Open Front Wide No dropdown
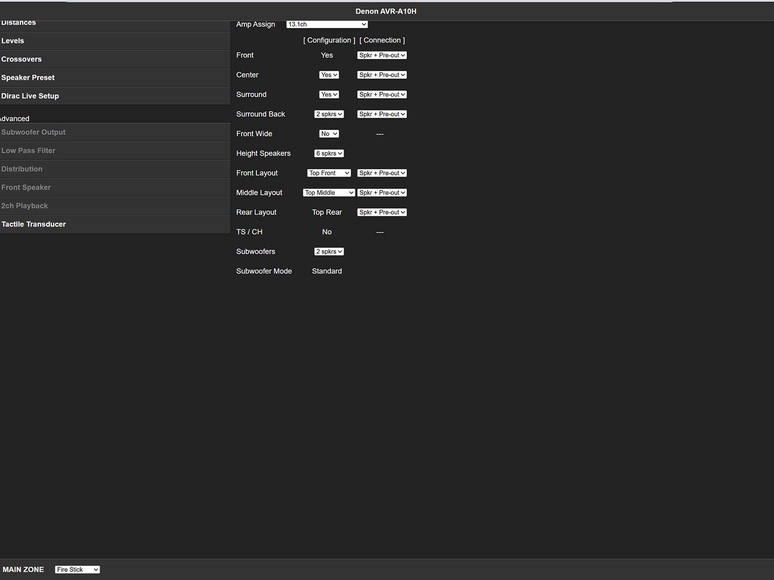The image size is (774, 580). point(329,134)
